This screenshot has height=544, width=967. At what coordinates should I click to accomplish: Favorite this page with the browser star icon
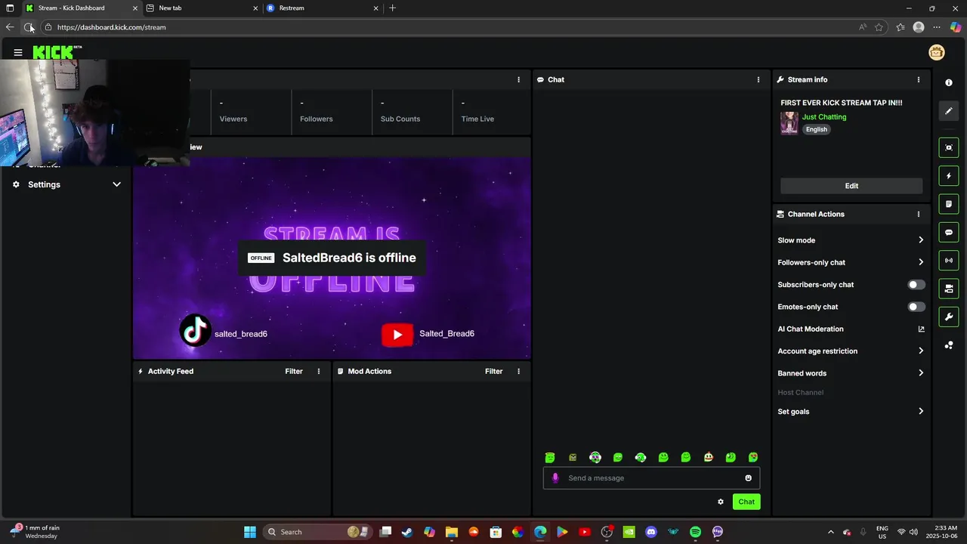point(879,27)
